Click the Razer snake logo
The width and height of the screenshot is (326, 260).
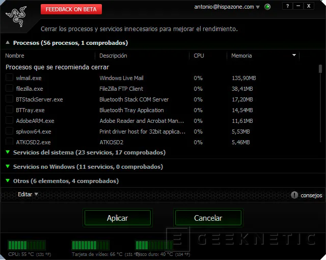pos(16,17)
